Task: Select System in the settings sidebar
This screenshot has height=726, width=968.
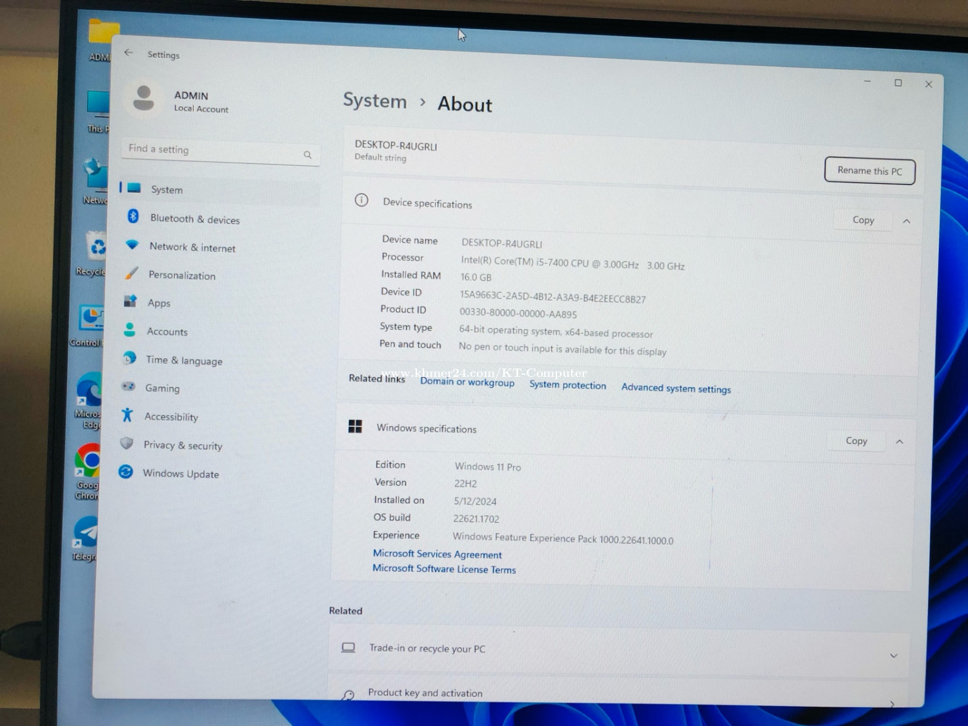Action: click(x=166, y=190)
